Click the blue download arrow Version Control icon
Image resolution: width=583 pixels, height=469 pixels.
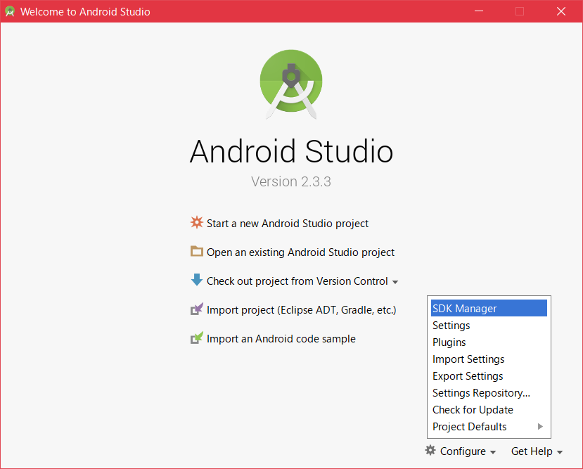[197, 280]
